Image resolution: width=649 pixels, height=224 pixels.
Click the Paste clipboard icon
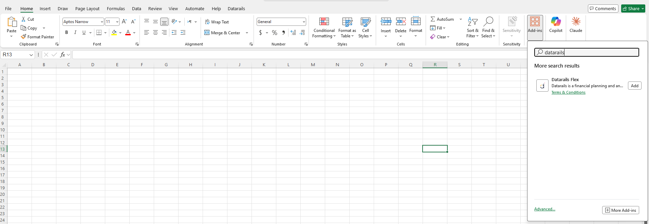click(12, 22)
